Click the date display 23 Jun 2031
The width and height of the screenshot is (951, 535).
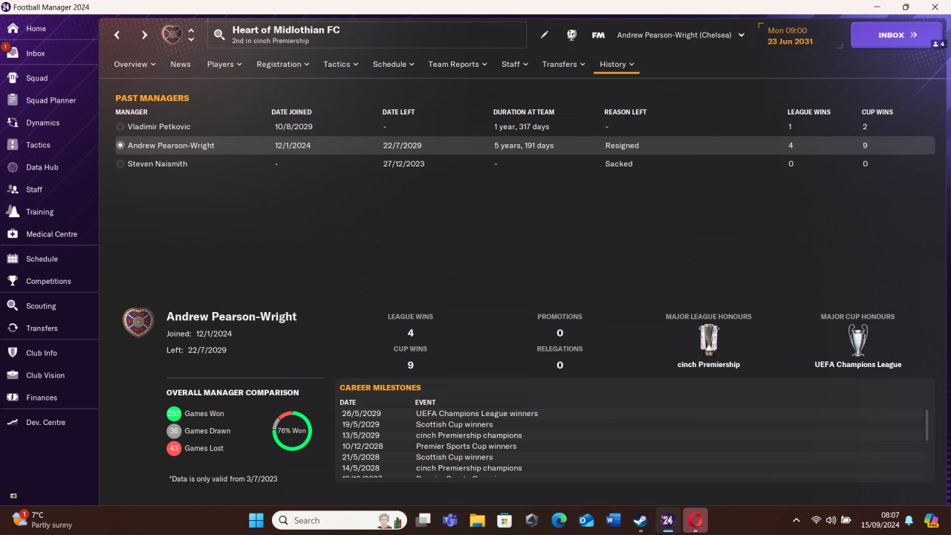click(790, 42)
